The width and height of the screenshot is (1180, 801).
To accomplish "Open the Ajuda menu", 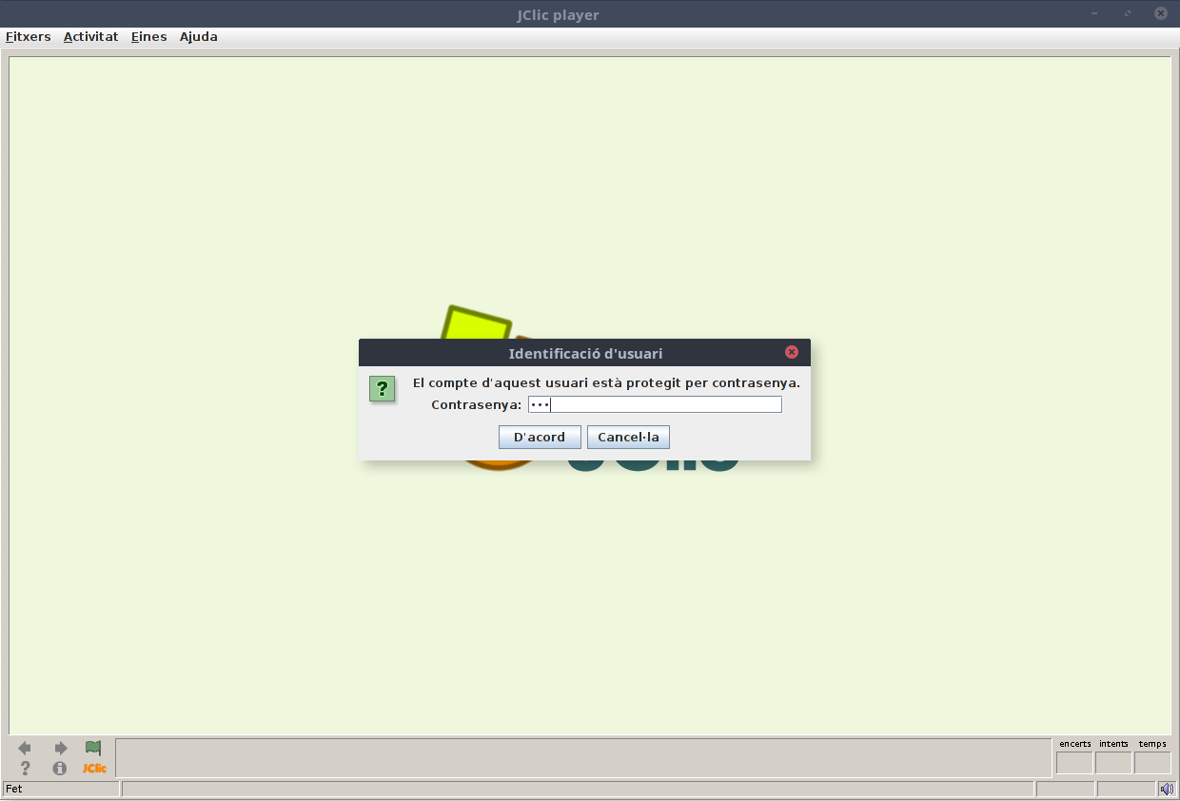I will [x=198, y=37].
